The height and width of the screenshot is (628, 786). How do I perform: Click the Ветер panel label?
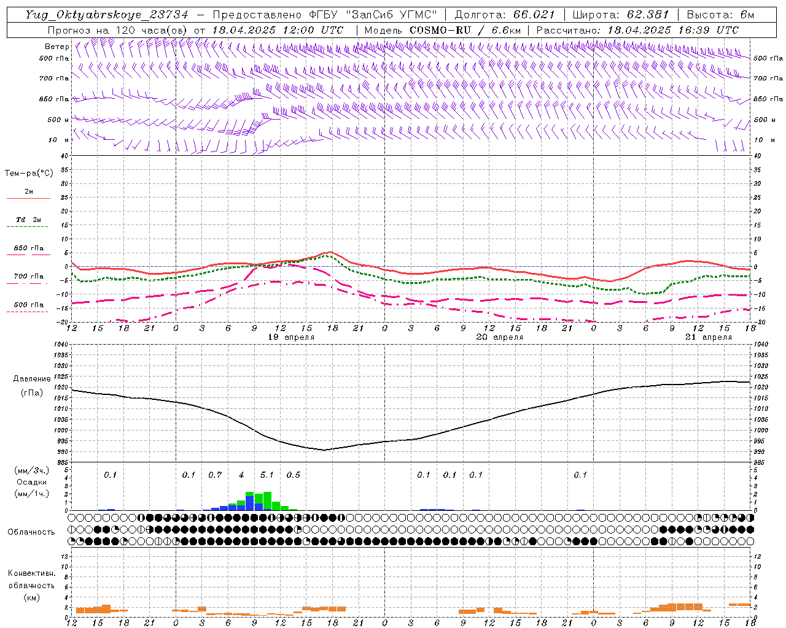point(57,47)
